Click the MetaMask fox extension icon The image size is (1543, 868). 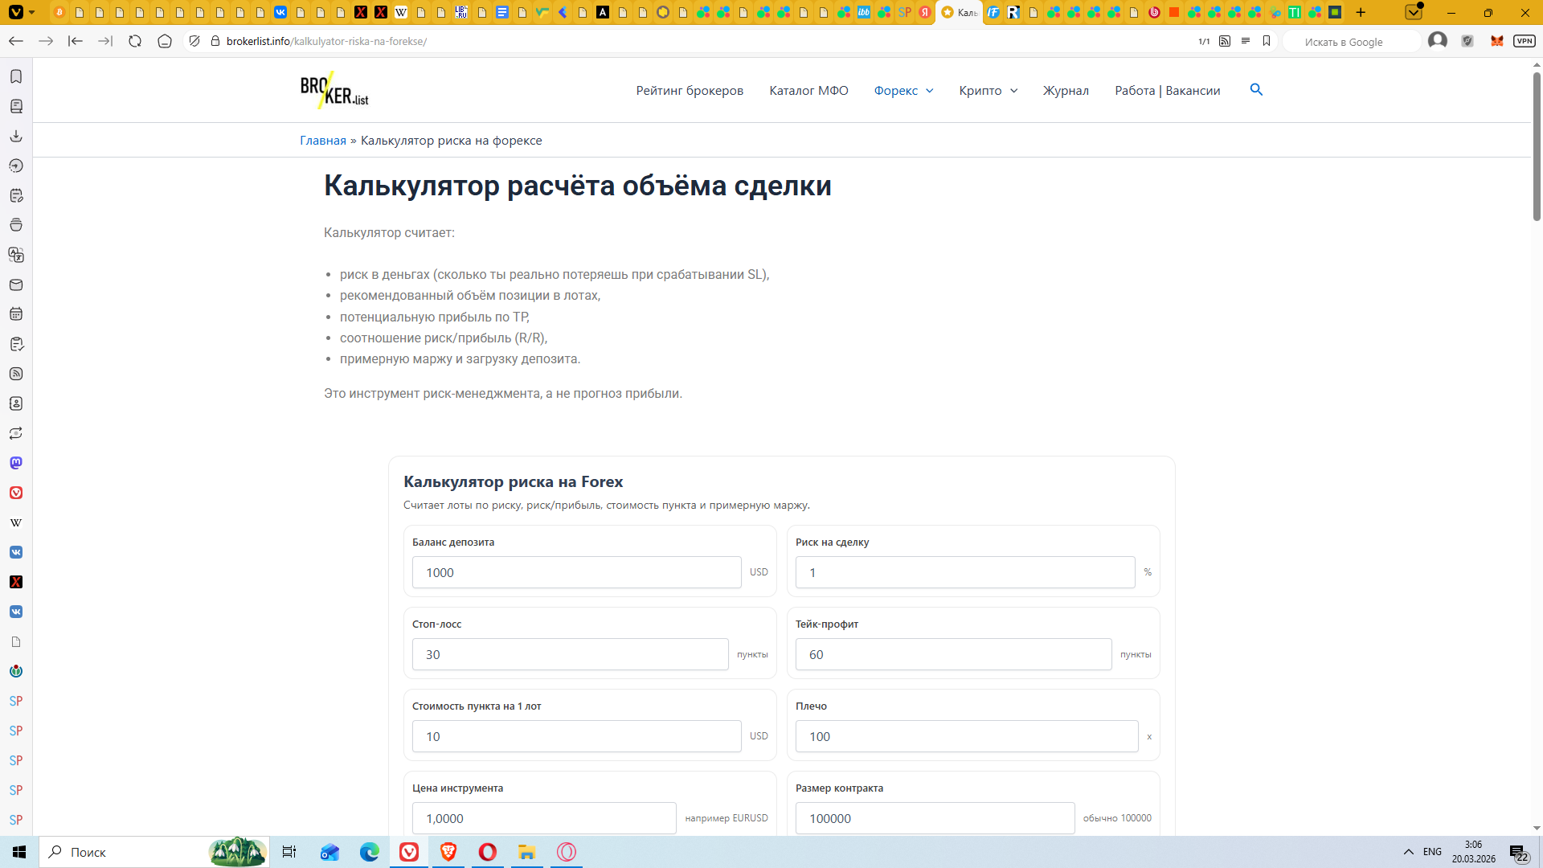point(1496,41)
